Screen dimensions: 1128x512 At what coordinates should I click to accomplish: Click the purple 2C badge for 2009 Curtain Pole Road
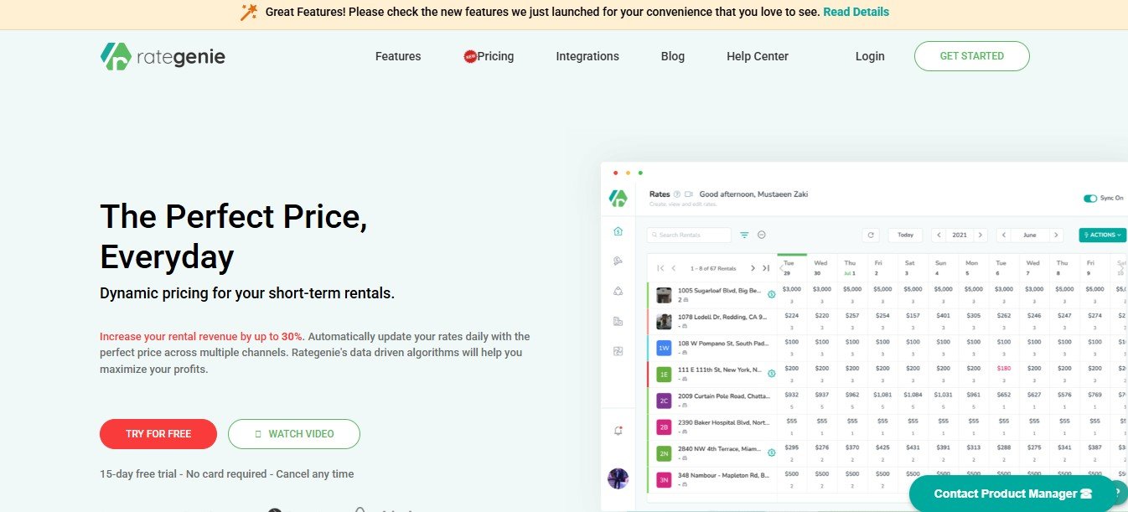(664, 401)
